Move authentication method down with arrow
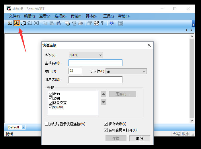The height and width of the screenshot is (149, 201). point(104,102)
